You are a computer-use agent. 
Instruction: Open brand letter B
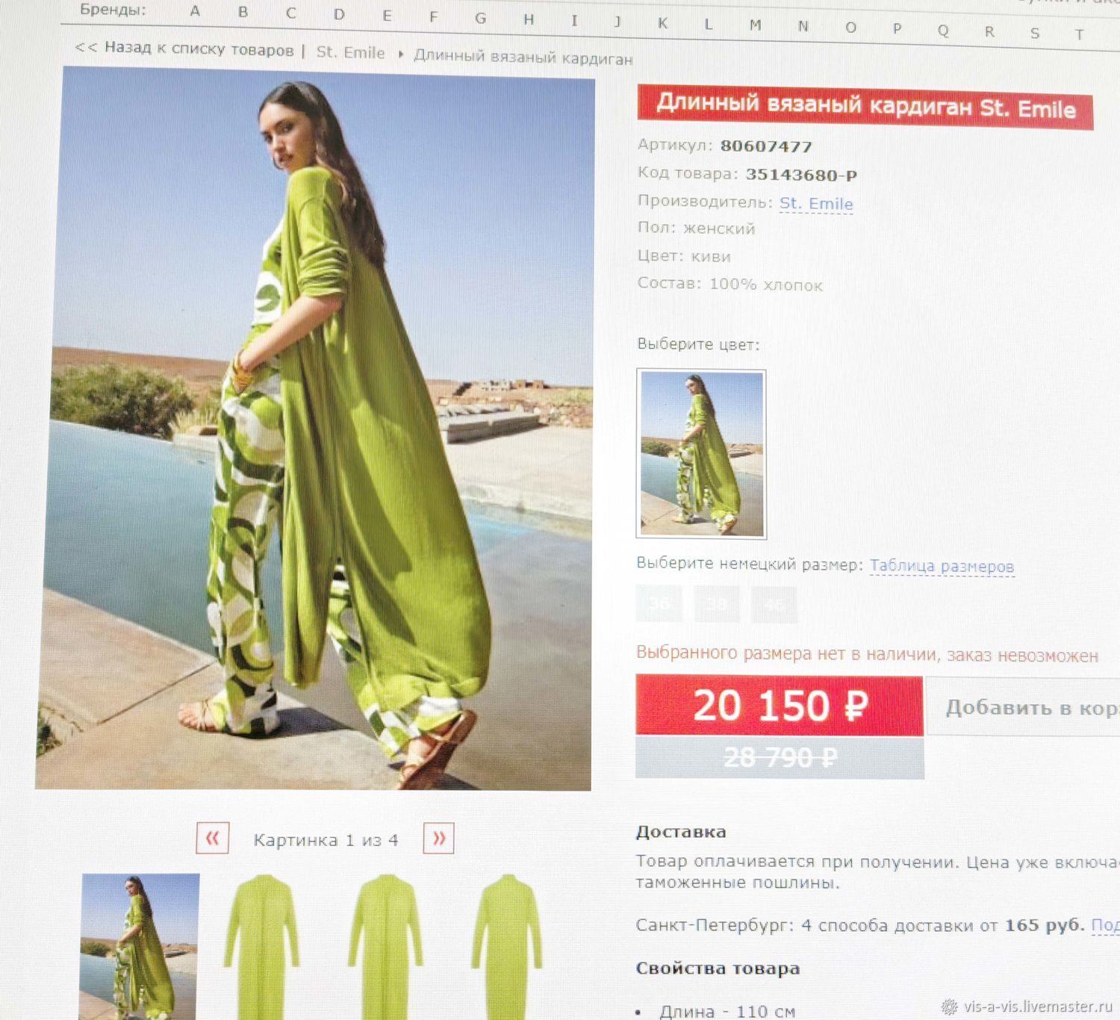pyautogui.click(x=243, y=12)
